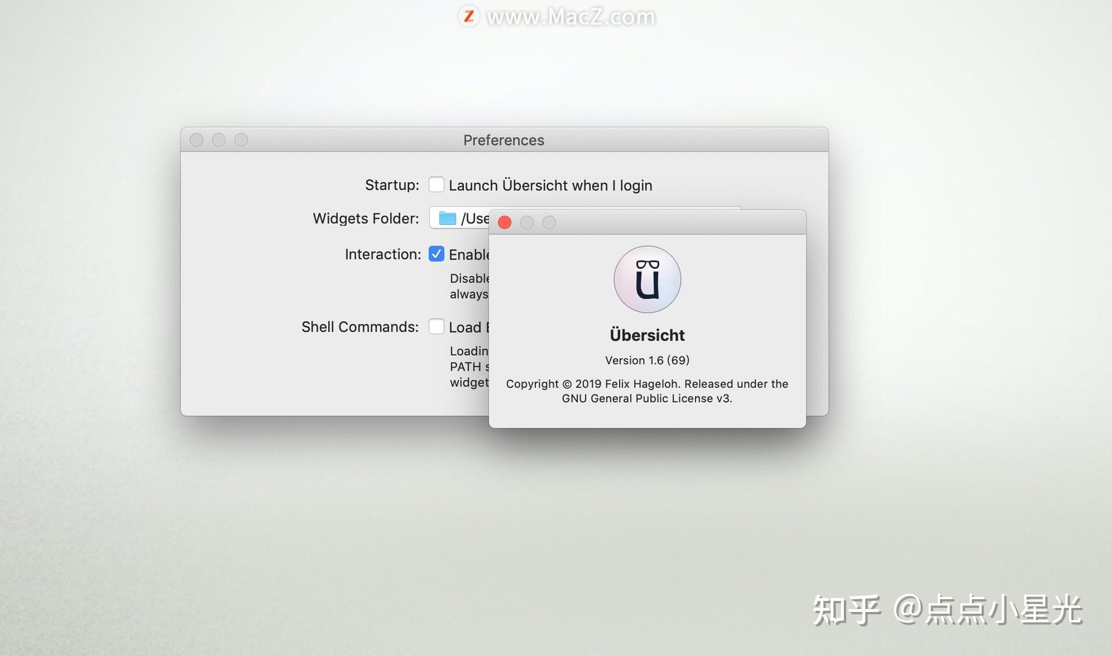
Task: Click the Shell Commands label
Action: pyautogui.click(x=359, y=326)
